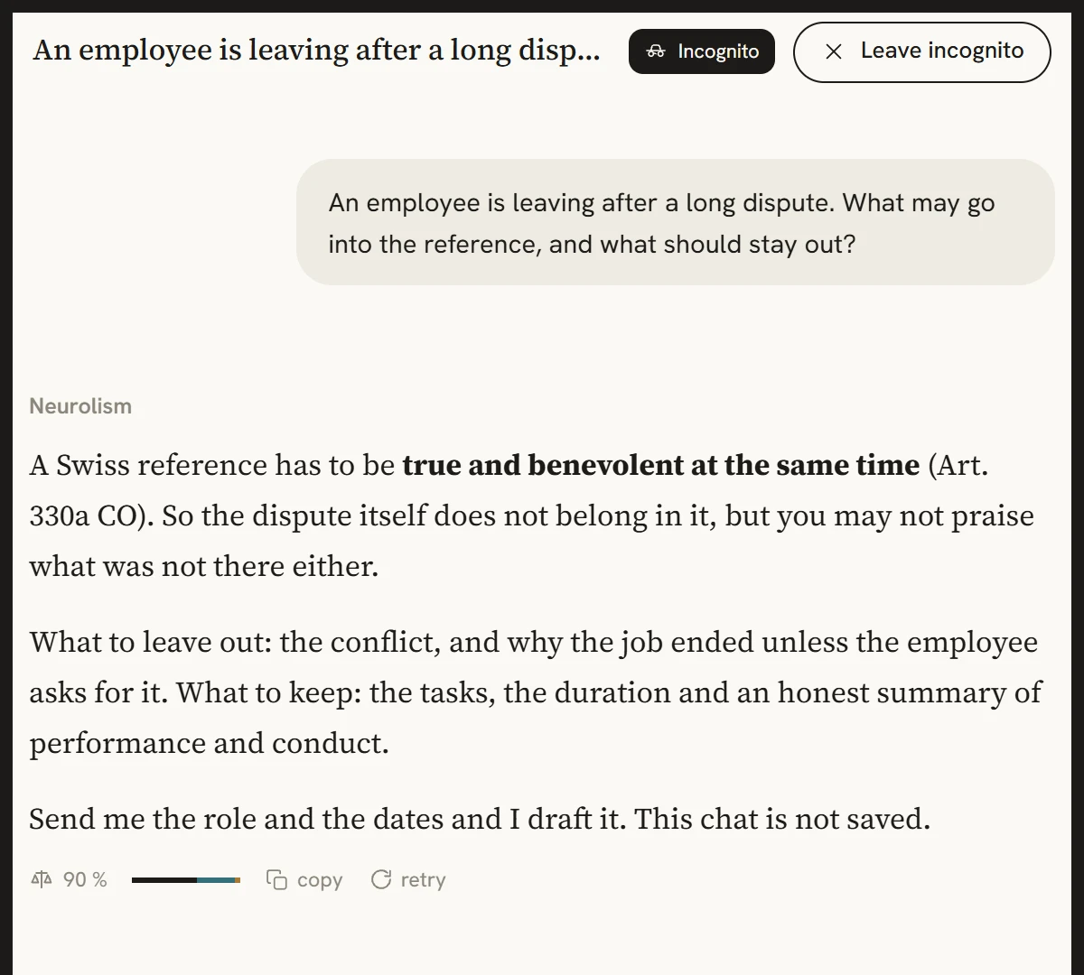The image size is (1084, 975).
Task: Copy the answer using the copy label
Action: pos(320,880)
